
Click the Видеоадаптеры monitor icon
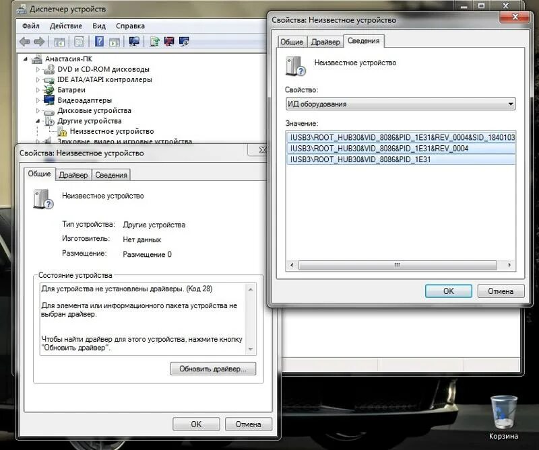coord(49,100)
